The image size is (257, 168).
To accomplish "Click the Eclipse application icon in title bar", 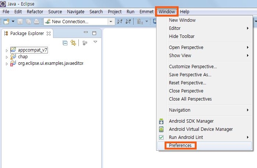I will point(3,4).
